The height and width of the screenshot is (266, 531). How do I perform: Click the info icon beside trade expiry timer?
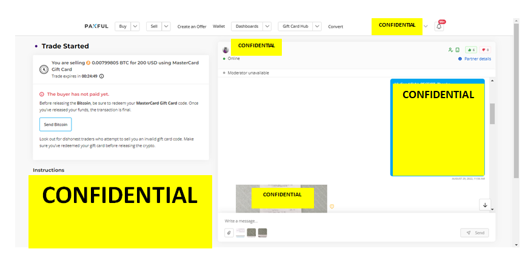point(102,76)
